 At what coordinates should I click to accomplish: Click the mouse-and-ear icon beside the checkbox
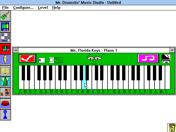pyautogui.click(x=58, y=60)
